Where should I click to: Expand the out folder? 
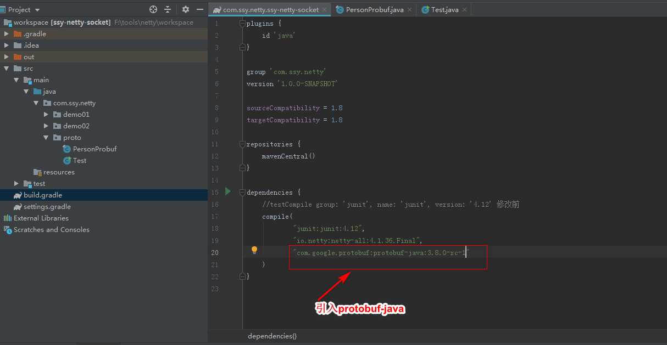tap(7, 57)
